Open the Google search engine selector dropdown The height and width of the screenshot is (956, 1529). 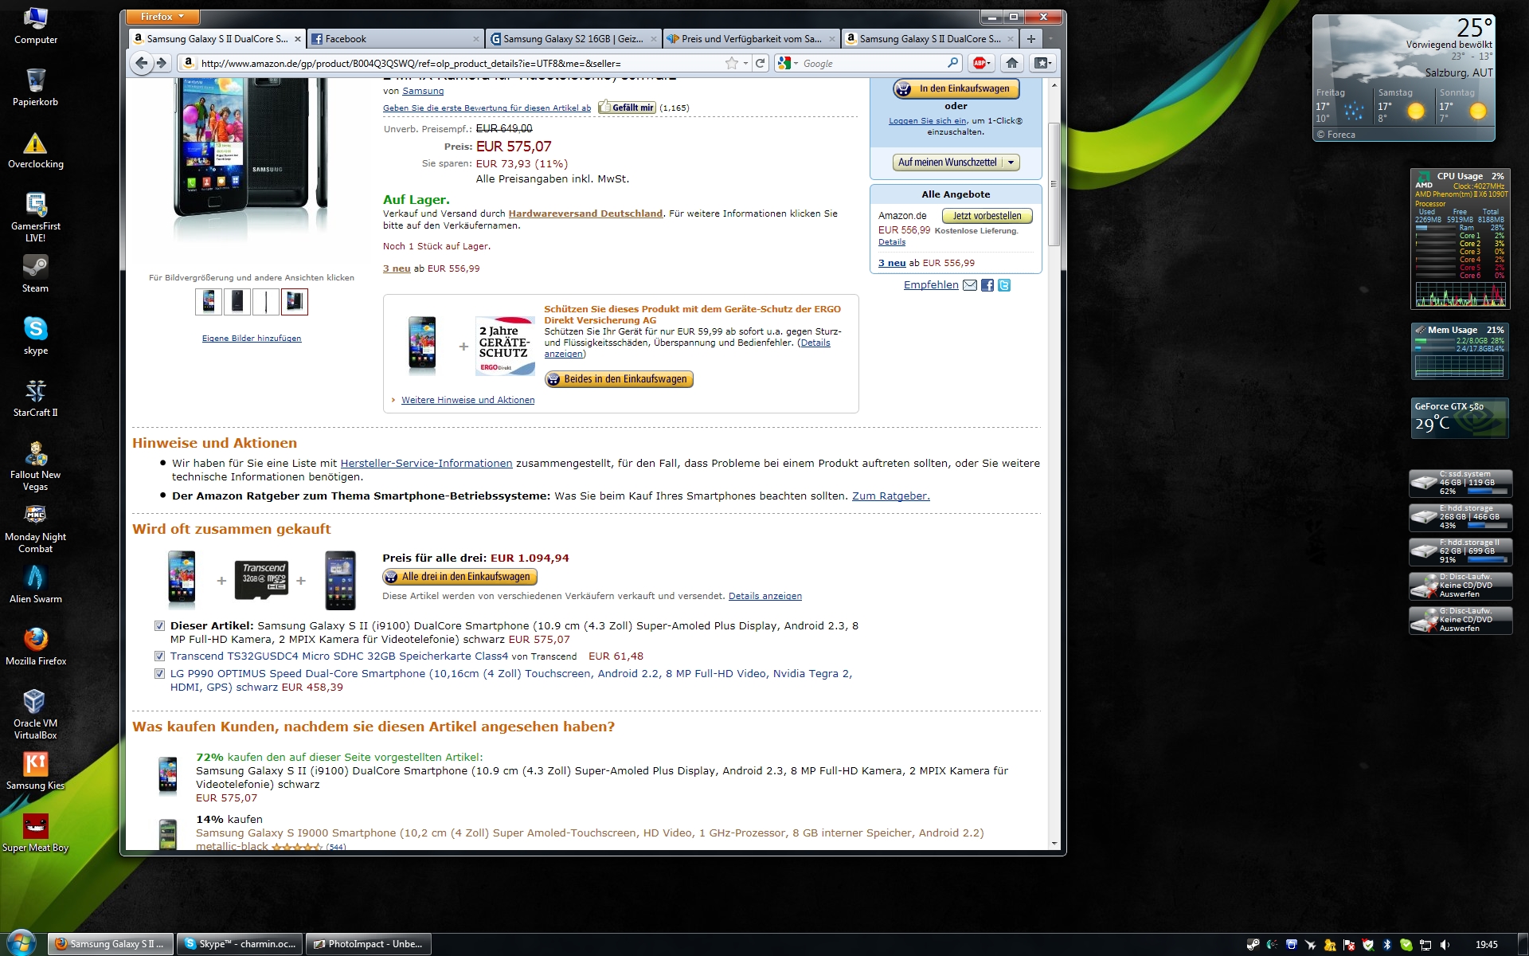788,63
